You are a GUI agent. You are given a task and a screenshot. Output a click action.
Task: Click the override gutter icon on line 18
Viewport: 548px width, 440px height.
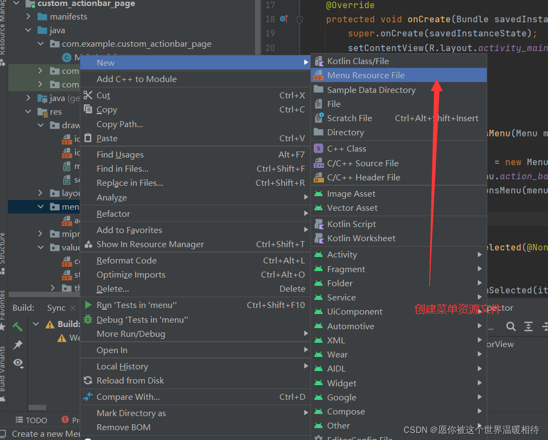coord(284,19)
